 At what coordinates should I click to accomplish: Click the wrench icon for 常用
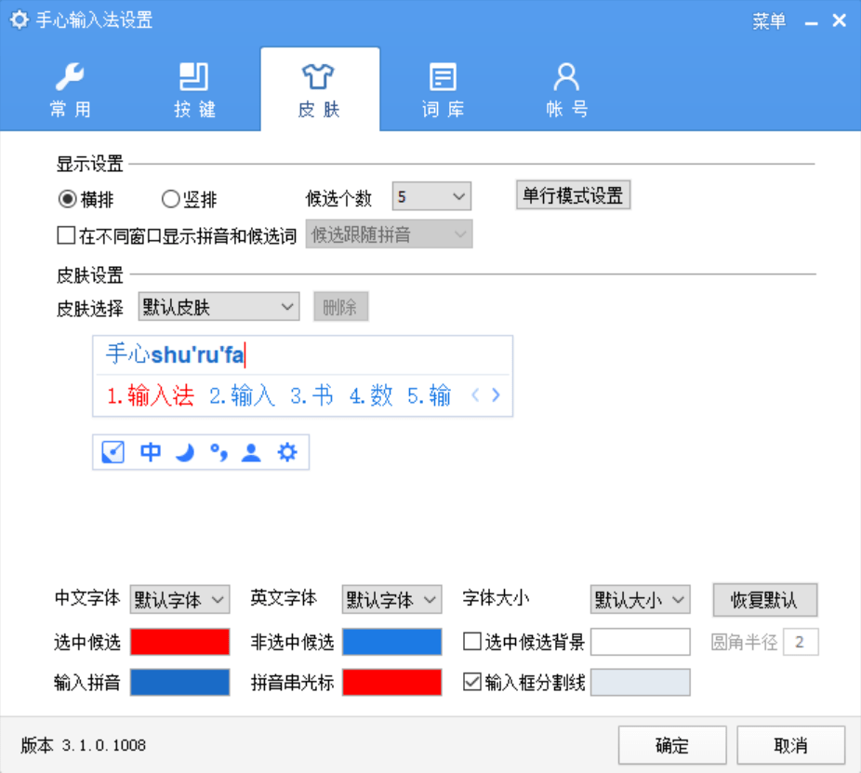(x=70, y=77)
